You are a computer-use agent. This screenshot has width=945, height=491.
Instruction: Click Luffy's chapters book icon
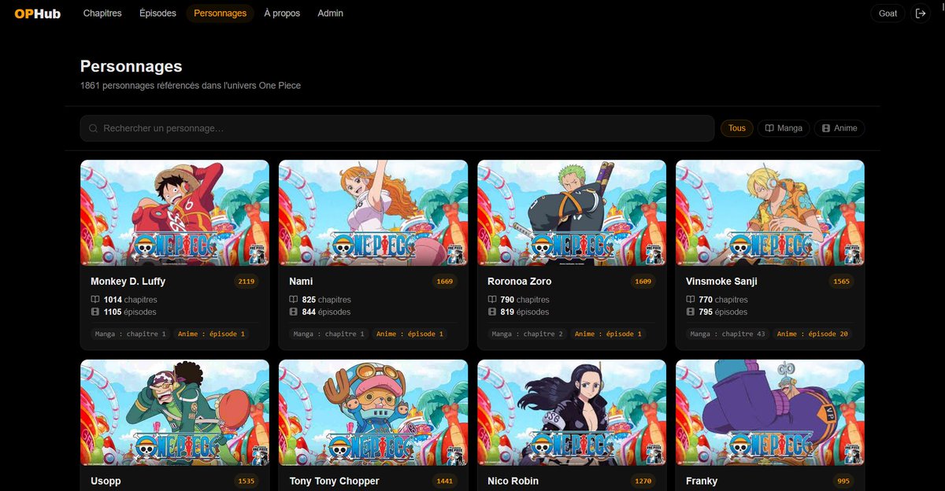[95, 300]
